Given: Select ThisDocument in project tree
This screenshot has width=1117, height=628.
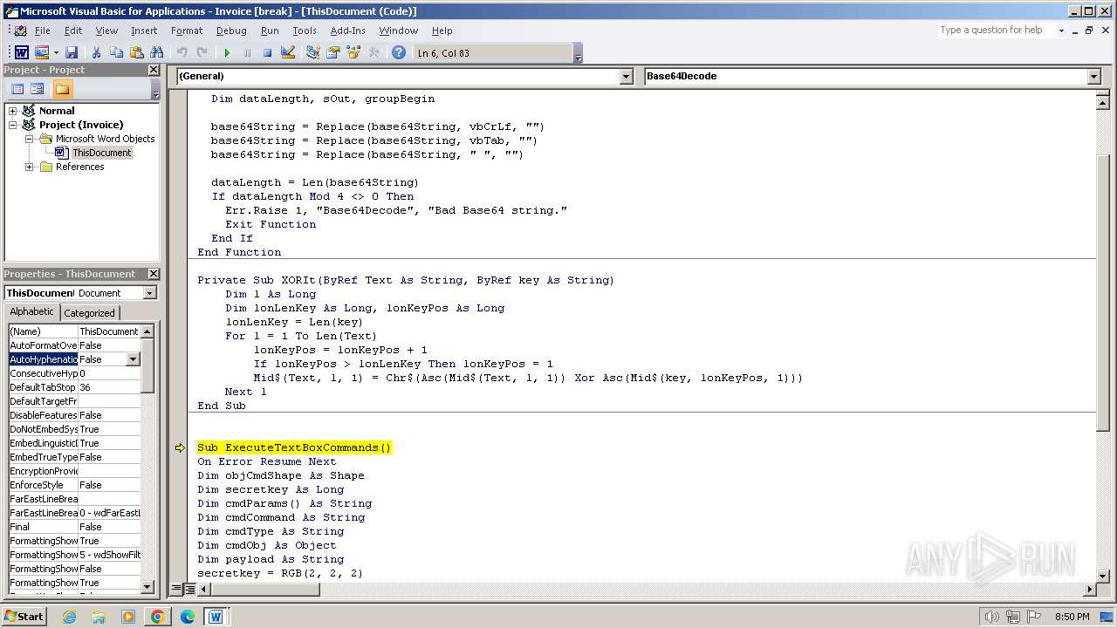Looking at the screenshot, I should (101, 153).
